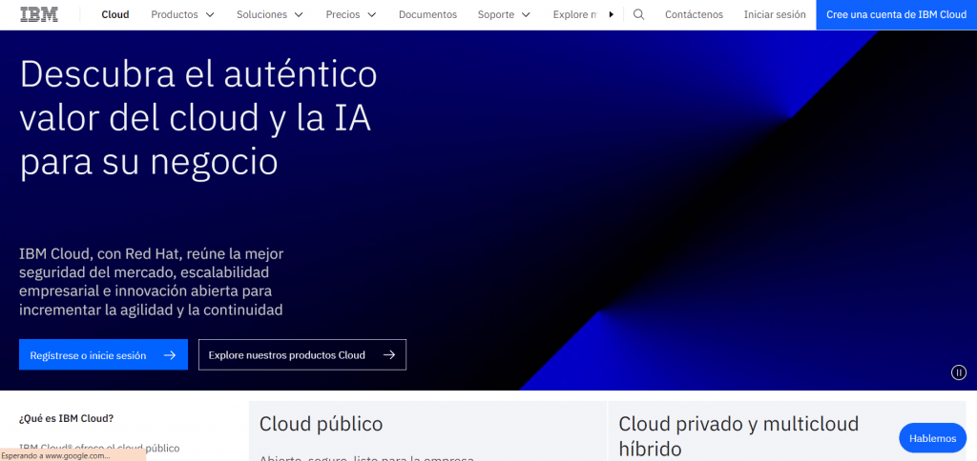This screenshot has height=461, width=977.
Task: Click Explore nuestros productos Cloud button
Action: coord(302,354)
